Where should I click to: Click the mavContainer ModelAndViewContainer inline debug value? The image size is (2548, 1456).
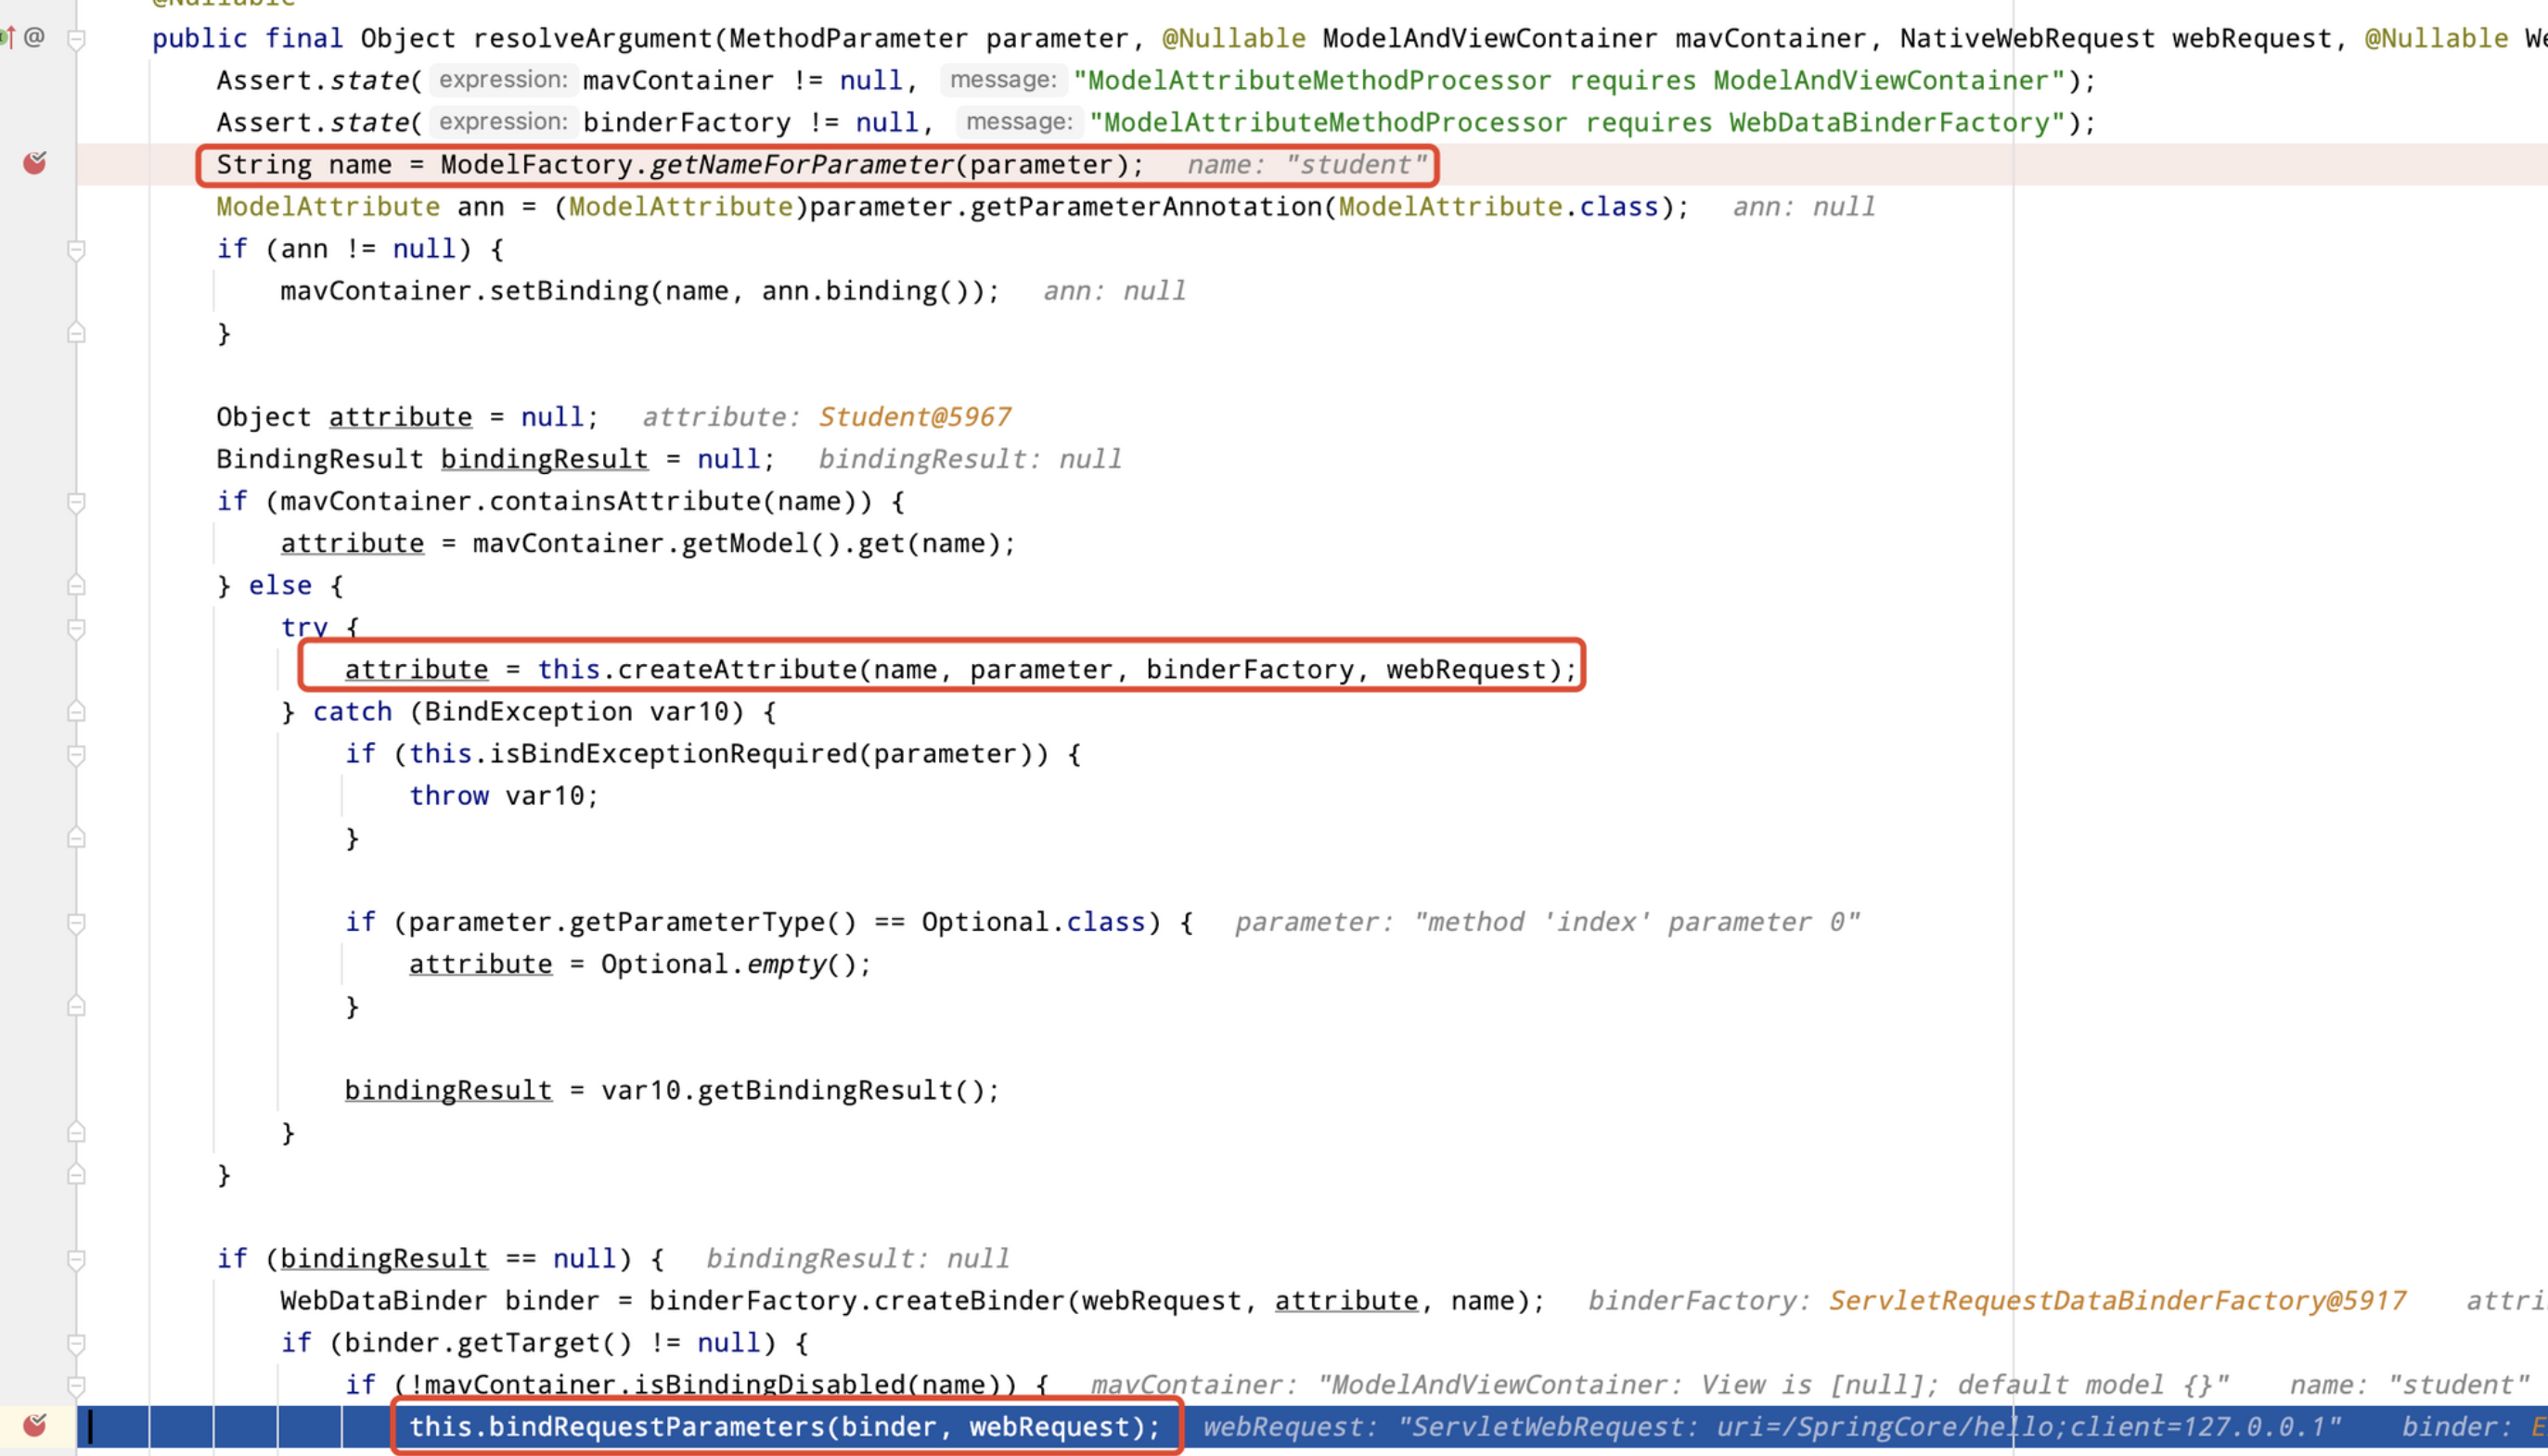(x=1659, y=1385)
